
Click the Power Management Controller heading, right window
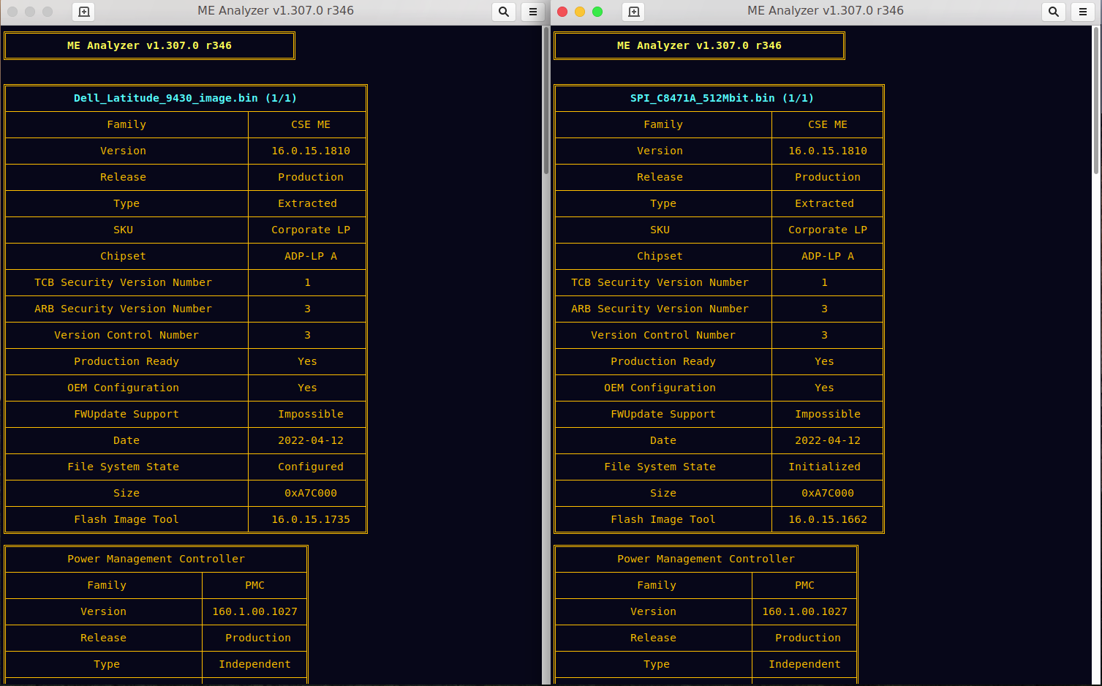(x=706, y=559)
